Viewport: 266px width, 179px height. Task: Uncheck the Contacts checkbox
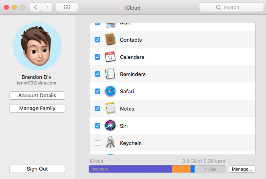97,40
